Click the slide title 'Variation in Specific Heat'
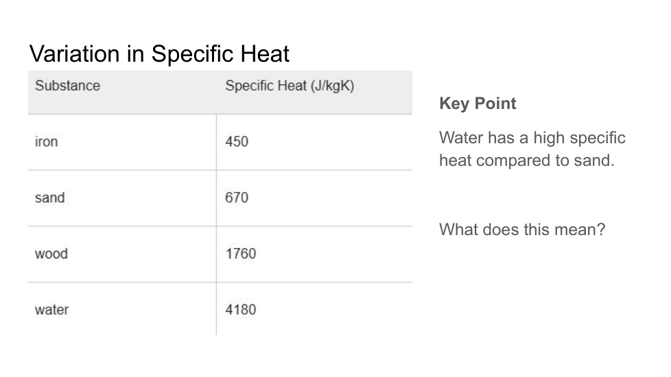The image size is (671, 377). pos(159,54)
